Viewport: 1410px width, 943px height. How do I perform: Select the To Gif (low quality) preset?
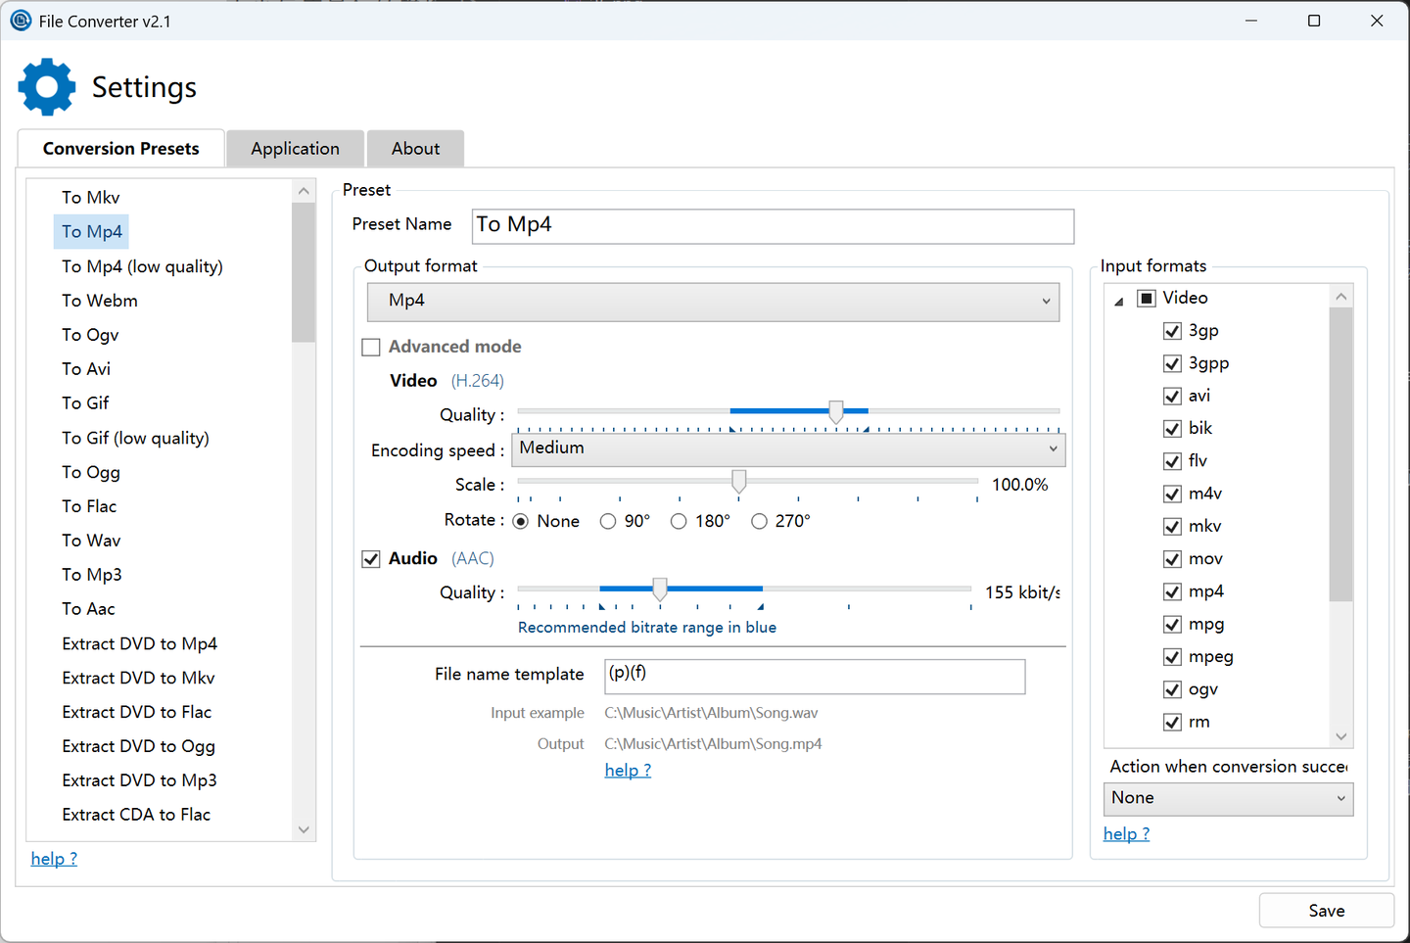(x=136, y=438)
